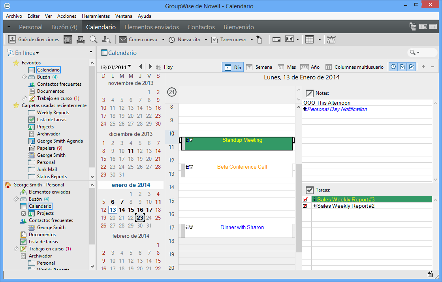
Task: Select January 23 in mini calendar
Action: coord(140,218)
